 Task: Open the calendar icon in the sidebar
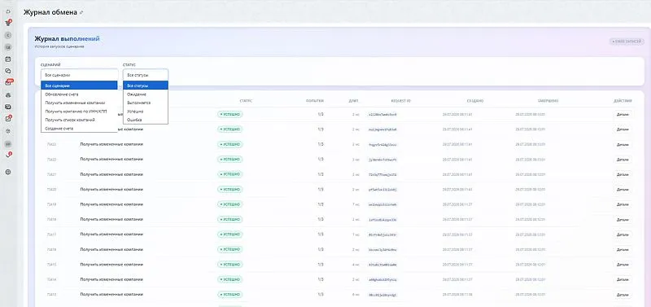click(8, 59)
